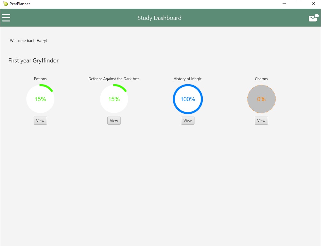View the Charms module details
321x246 pixels.
click(x=261, y=121)
